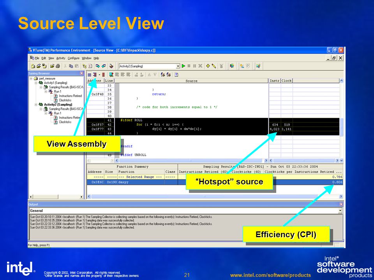This screenshot has height=280, width=374.
Task: Click the open project folder icon beside the house icon
Action: (39, 66)
